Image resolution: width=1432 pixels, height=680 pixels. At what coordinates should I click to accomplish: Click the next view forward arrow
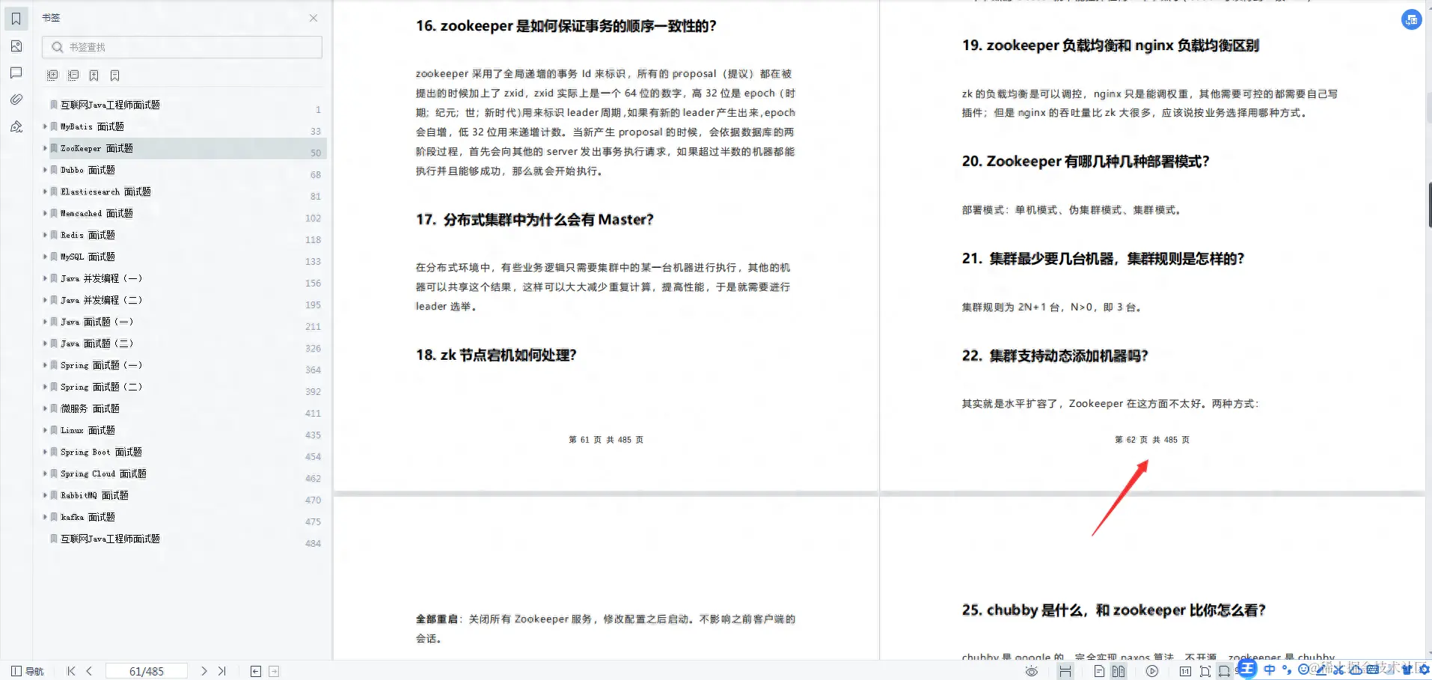tap(274, 671)
